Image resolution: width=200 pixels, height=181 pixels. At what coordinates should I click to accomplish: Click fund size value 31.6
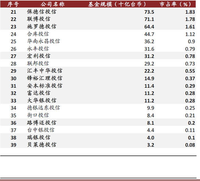(149, 49)
